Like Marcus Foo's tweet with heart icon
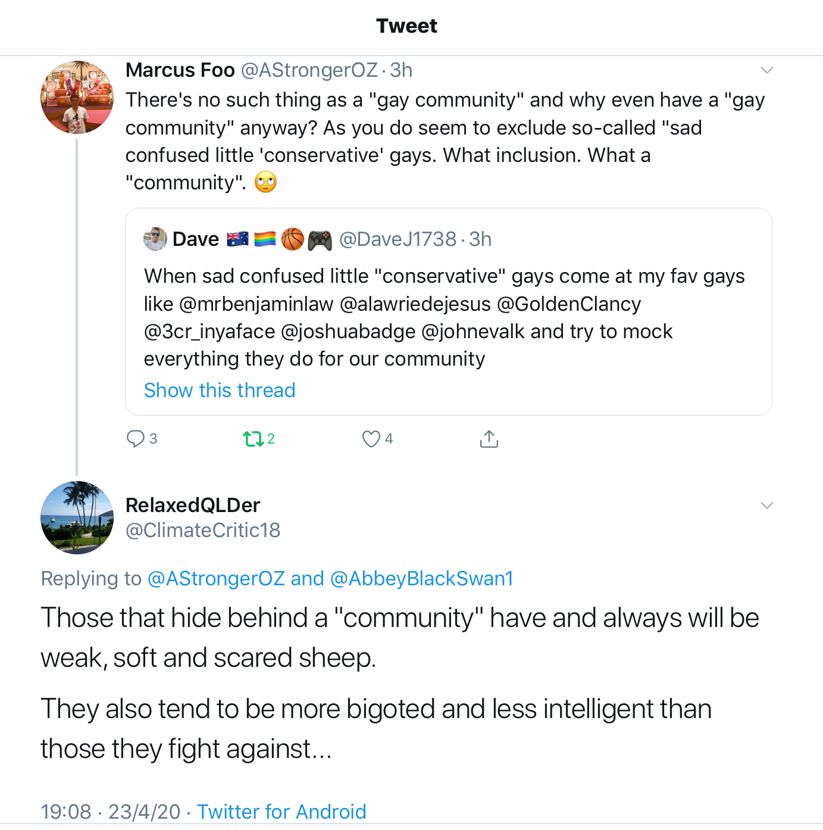The height and width of the screenshot is (830, 823). tap(371, 439)
